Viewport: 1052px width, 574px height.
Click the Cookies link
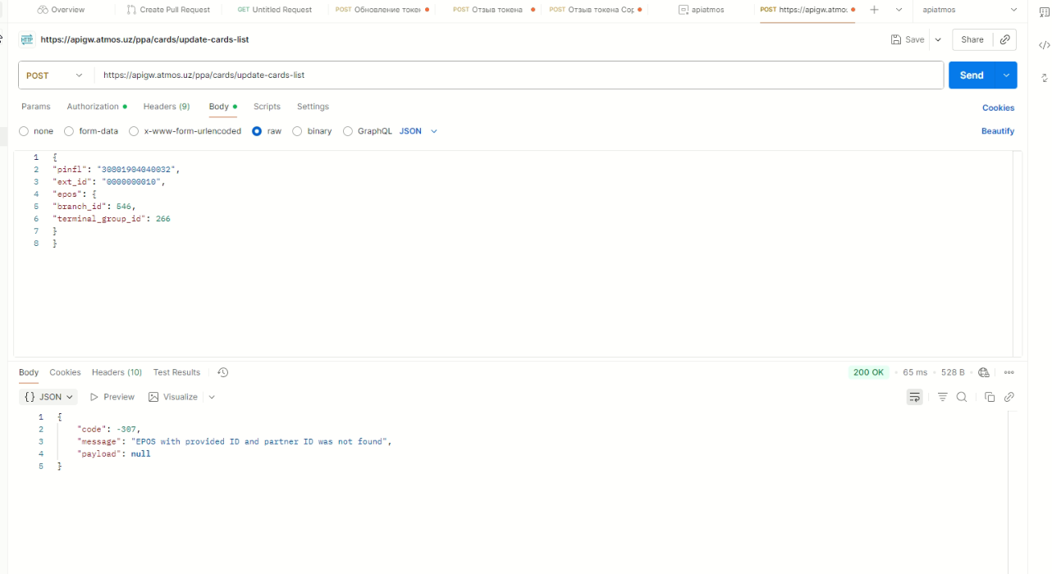998,107
